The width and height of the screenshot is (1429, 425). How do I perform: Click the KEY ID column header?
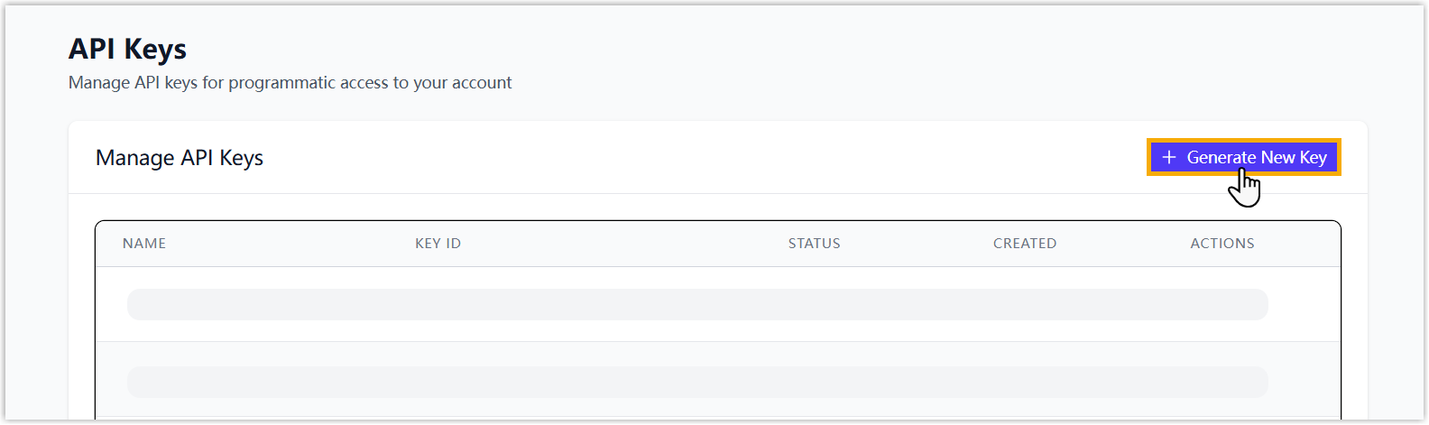438,244
